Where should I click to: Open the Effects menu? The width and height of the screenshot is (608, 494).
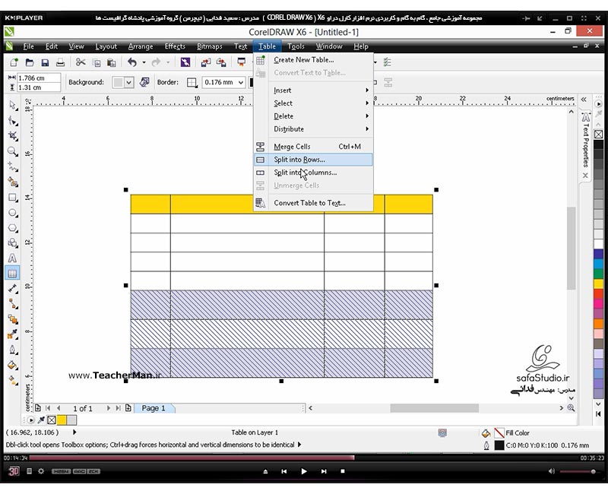coord(175,46)
